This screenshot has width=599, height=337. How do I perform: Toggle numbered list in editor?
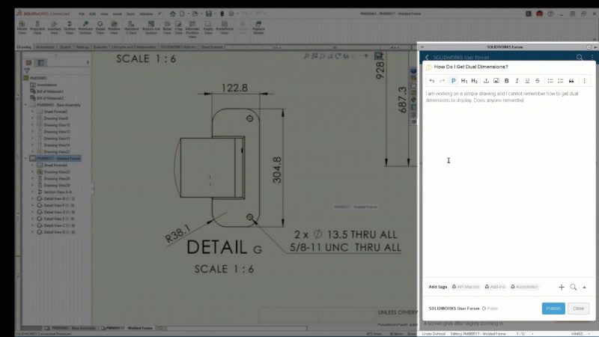[560, 81]
